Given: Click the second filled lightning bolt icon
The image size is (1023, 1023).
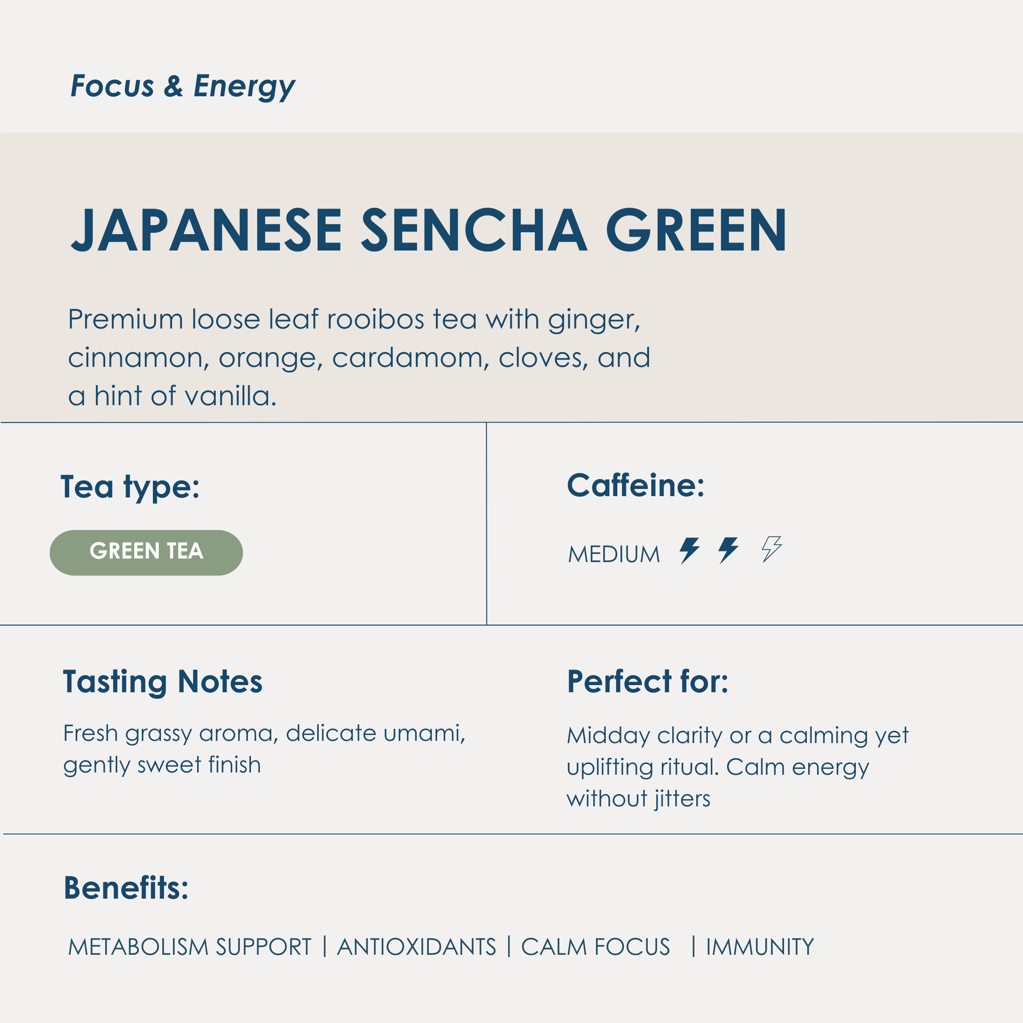Looking at the screenshot, I should tap(729, 550).
